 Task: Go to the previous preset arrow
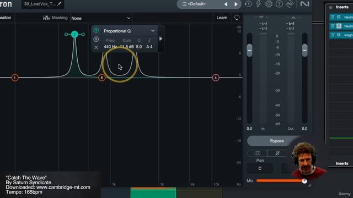226,4
